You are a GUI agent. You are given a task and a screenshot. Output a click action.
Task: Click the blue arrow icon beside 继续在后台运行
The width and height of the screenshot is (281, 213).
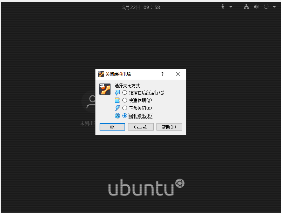tap(118, 93)
